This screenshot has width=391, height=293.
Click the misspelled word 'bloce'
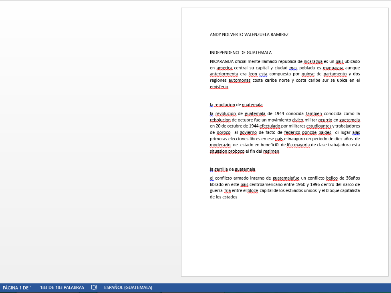click(x=253, y=191)
